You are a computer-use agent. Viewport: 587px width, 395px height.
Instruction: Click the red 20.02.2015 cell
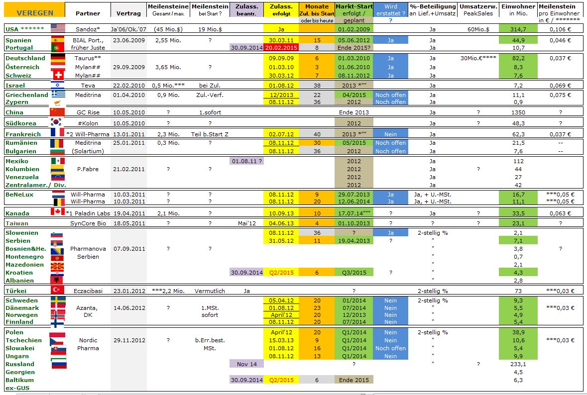point(281,47)
